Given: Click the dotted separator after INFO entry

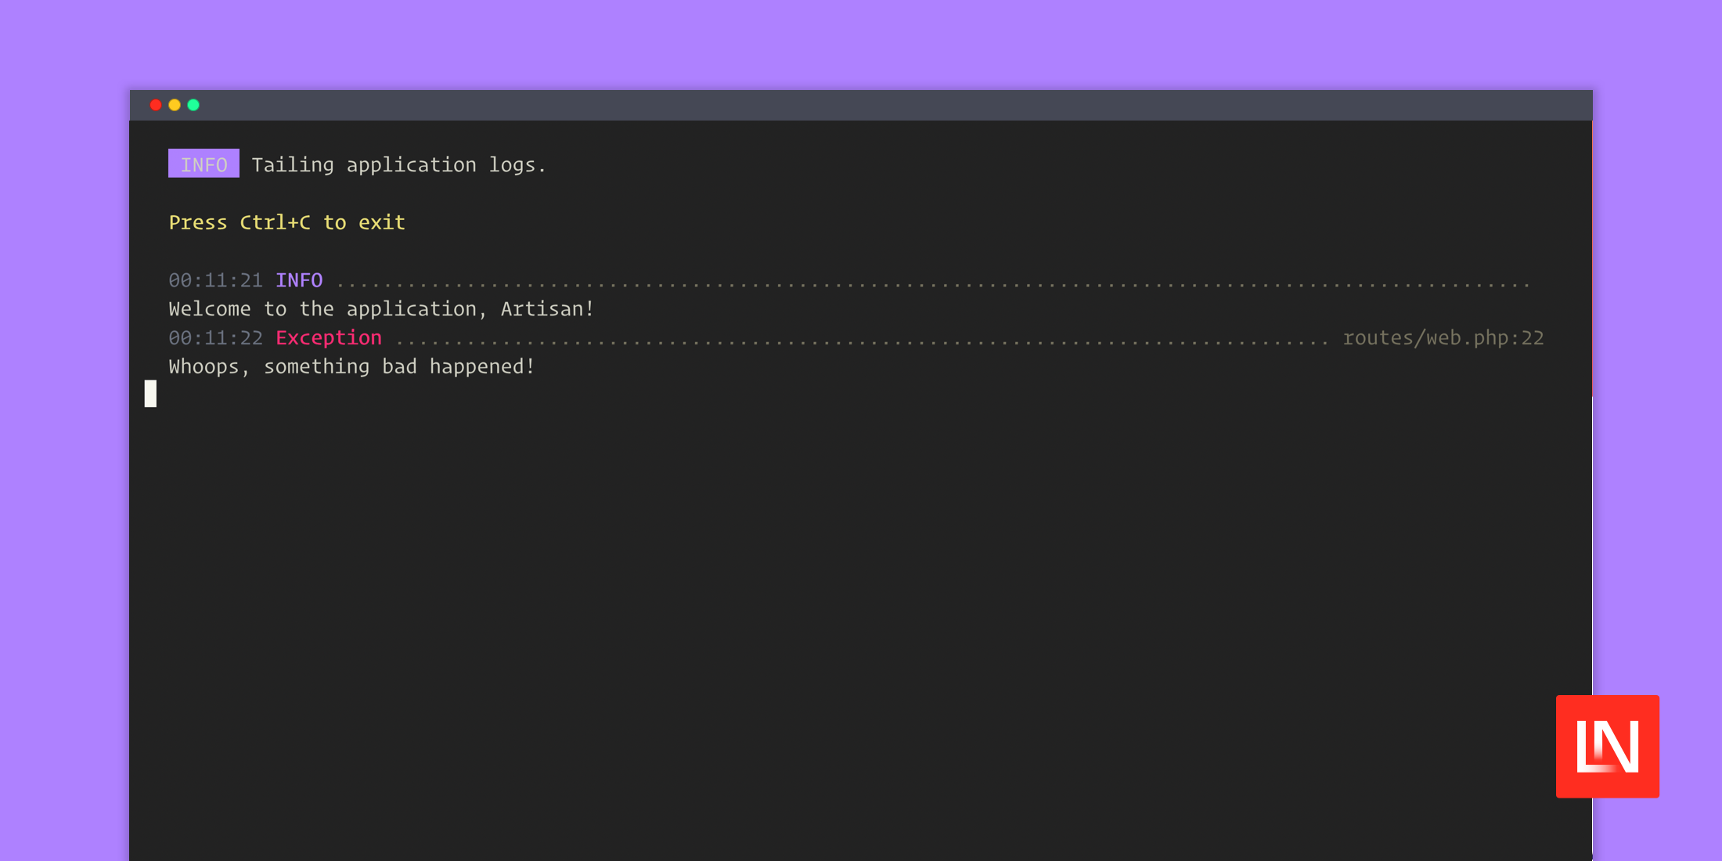Looking at the screenshot, I should [931, 283].
